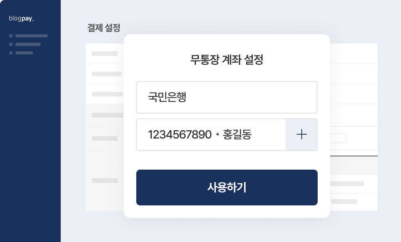Click the first placeholder row in settings list
401x242 pixels.
[x=105, y=54]
